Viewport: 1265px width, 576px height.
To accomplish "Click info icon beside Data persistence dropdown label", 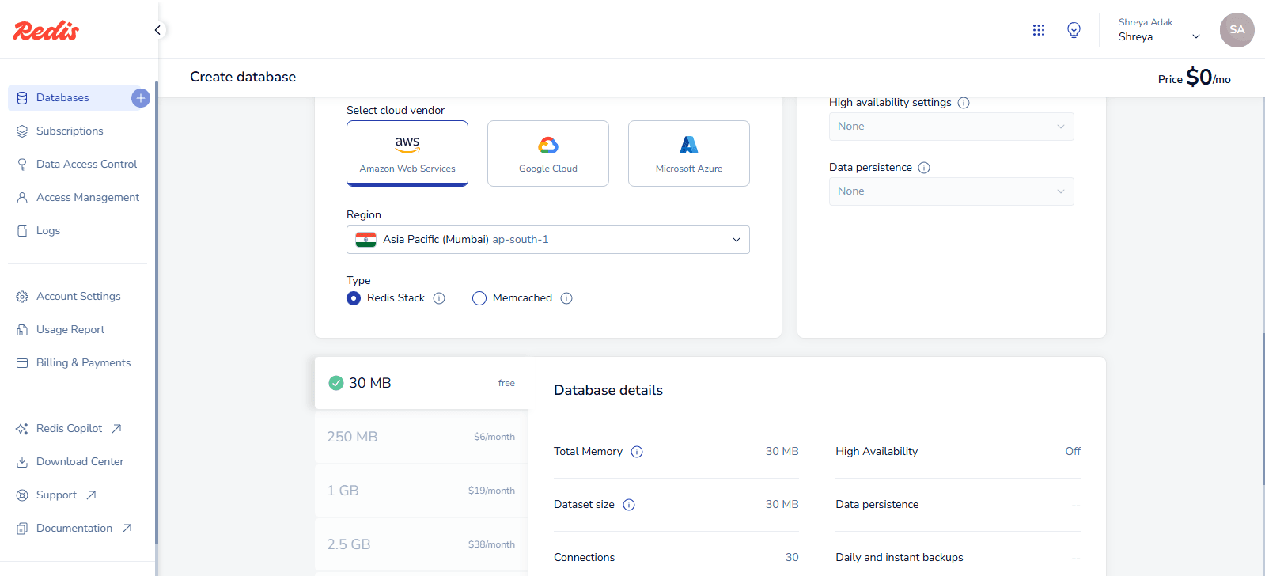I will [x=924, y=168].
